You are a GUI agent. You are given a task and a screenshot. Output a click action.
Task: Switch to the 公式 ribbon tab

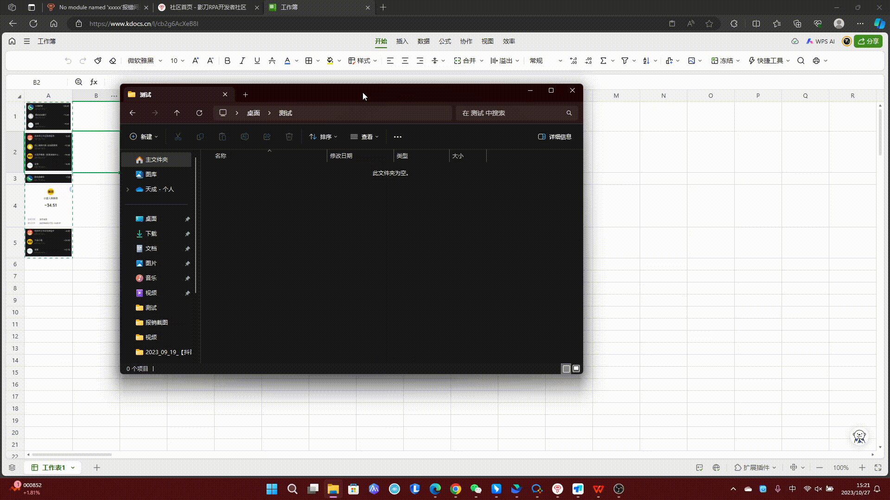[x=445, y=41]
